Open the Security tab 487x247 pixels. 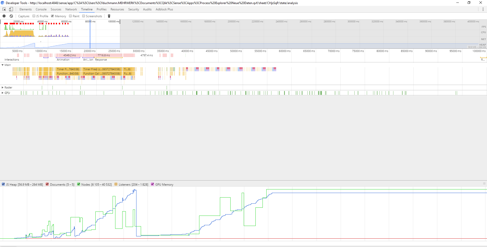pyautogui.click(x=134, y=9)
